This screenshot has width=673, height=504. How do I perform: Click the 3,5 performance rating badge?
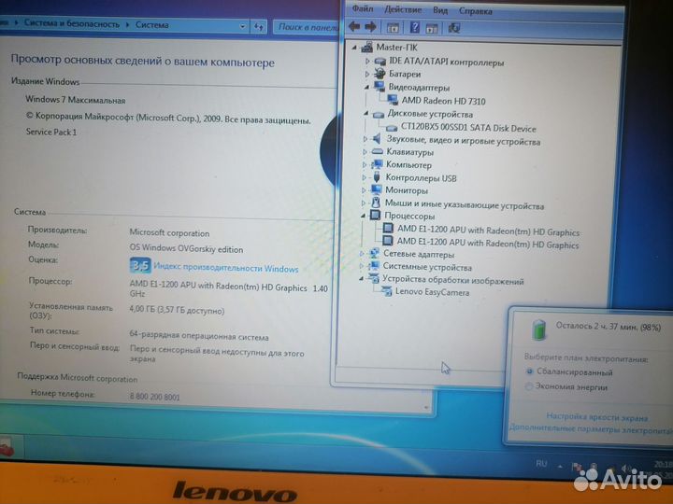click(140, 266)
